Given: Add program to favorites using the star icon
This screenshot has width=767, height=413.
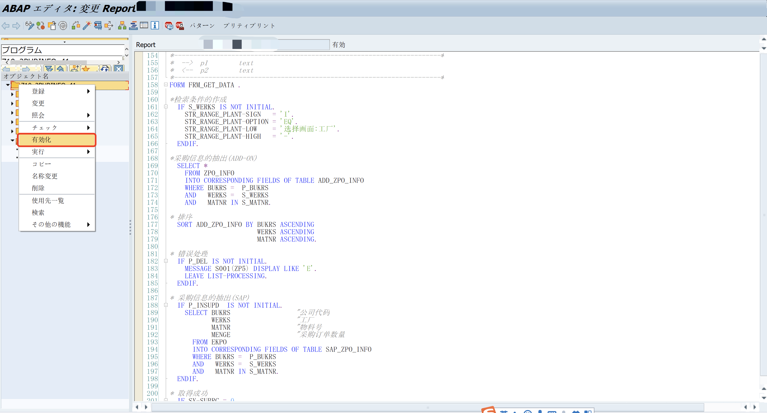Looking at the screenshot, I should (86, 69).
